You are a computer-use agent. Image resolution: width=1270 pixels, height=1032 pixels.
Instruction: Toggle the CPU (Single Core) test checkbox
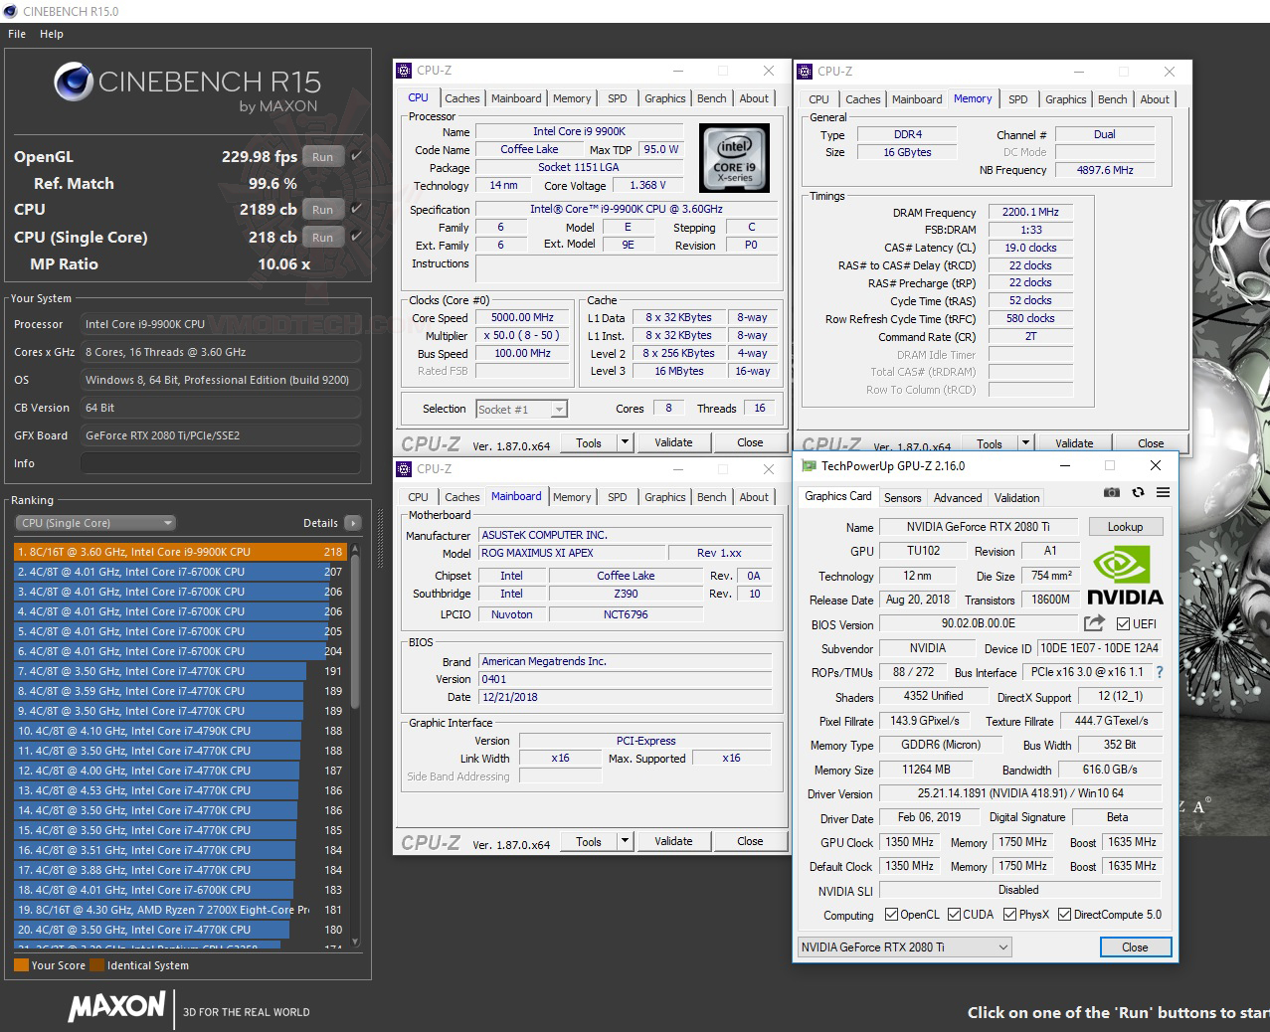356,237
